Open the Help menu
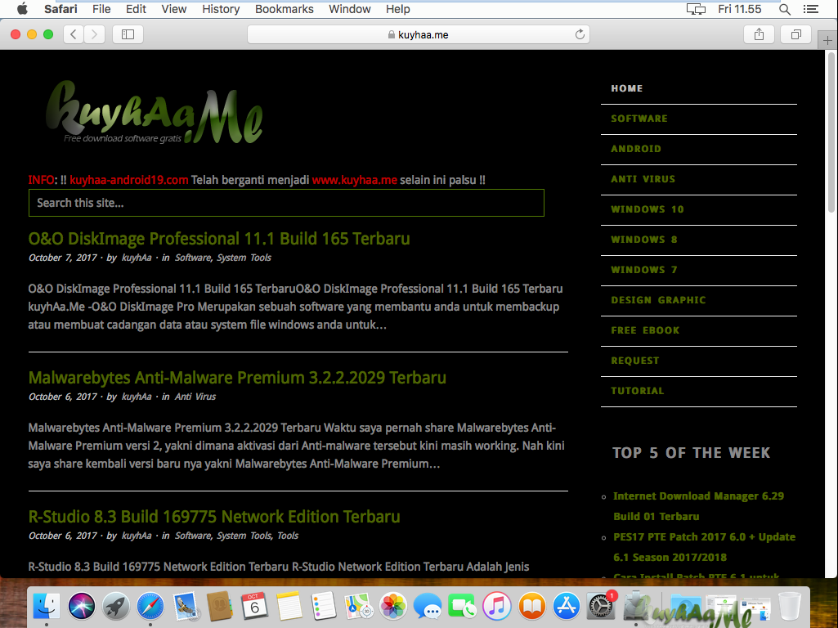 pos(398,9)
